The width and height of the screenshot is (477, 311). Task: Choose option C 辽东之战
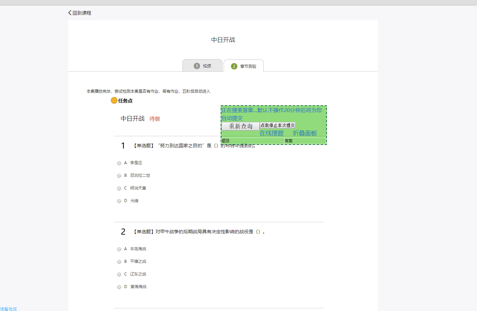[x=119, y=274]
